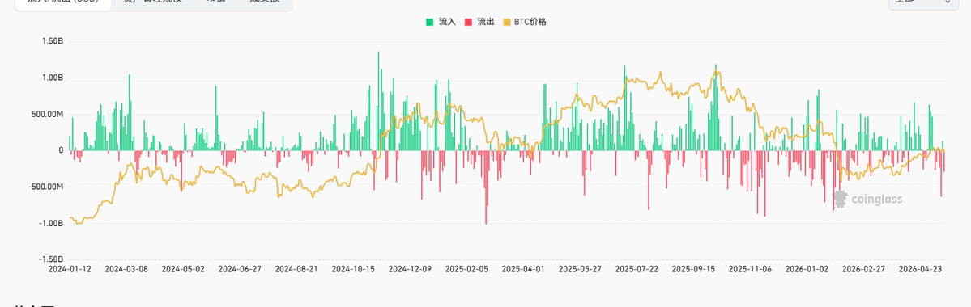Select the 2024-05-02 date label

coord(183,269)
